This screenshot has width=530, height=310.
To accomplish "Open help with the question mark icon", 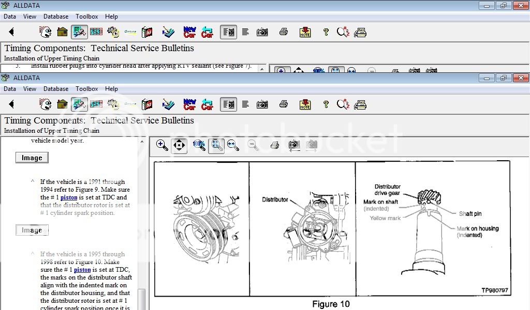I will [326, 104].
